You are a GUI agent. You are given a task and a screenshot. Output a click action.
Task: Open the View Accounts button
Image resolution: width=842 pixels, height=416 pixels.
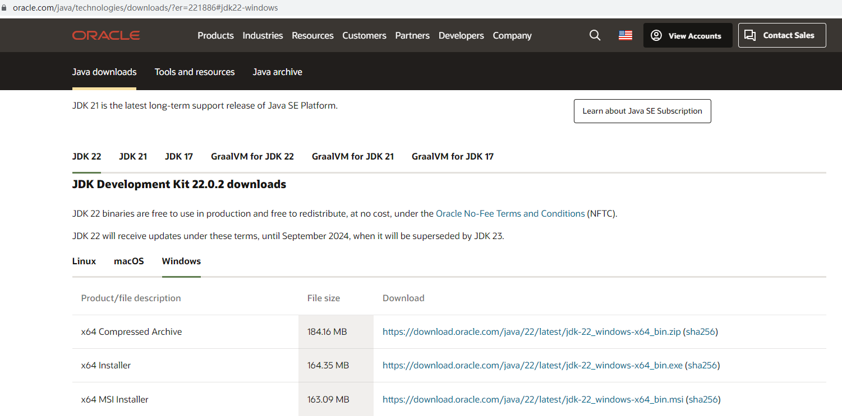click(x=687, y=35)
